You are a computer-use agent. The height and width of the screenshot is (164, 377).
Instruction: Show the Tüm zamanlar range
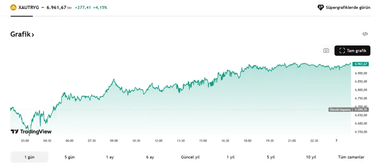pyautogui.click(x=351, y=157)
